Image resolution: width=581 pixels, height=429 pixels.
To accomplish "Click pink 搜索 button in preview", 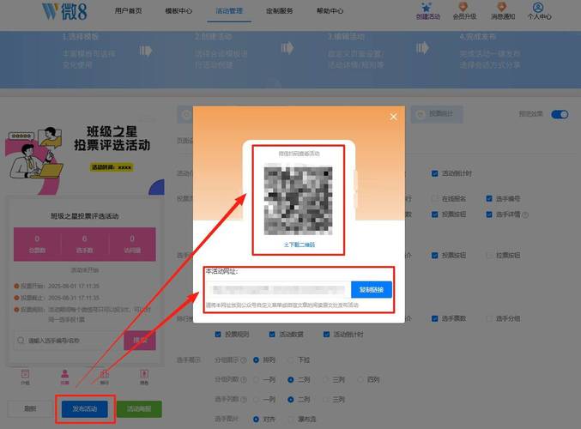I will coord(140,340).
